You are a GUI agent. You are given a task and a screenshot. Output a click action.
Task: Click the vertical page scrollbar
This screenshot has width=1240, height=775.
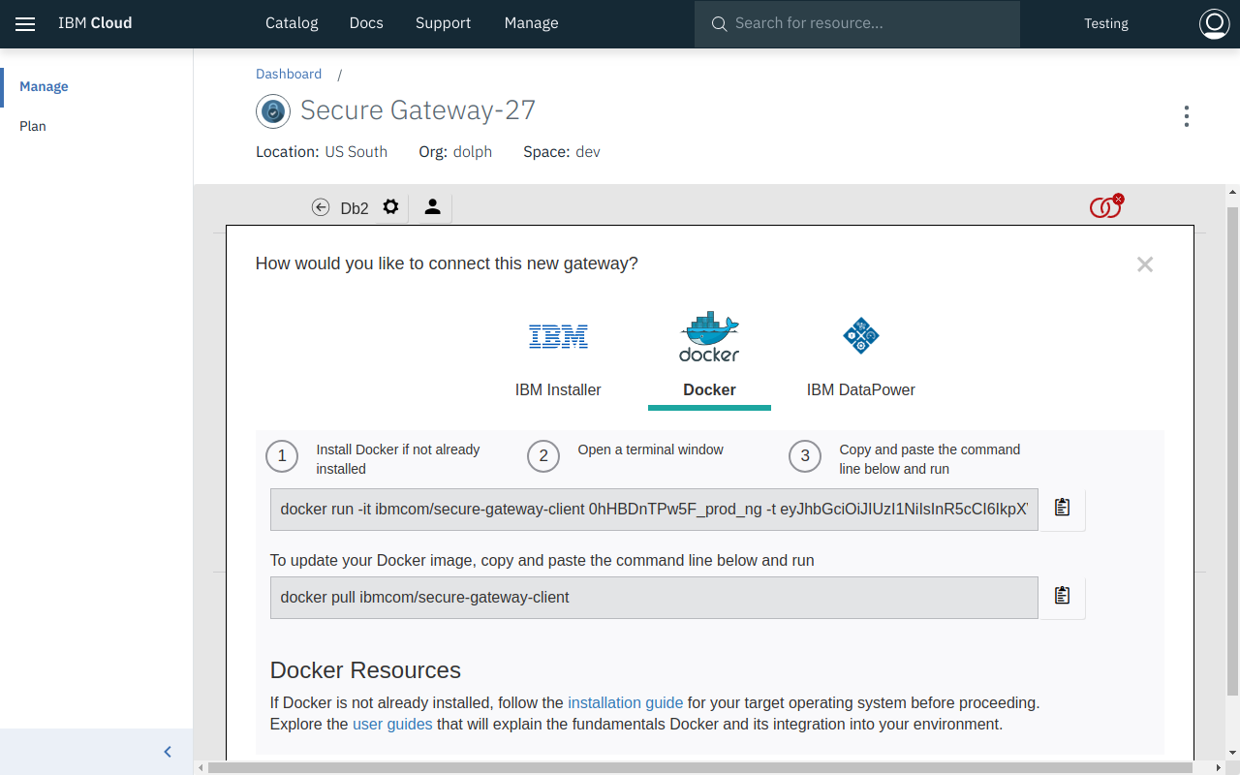point(1232,450)
